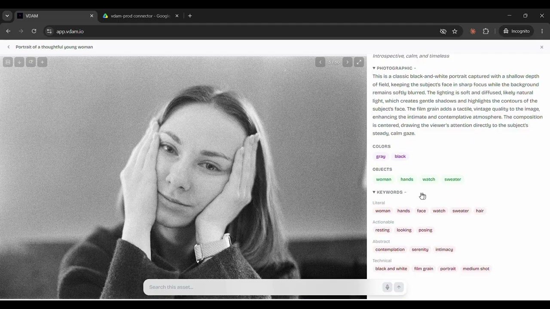Click the 'woman' object tag
550x309 pixels.
[384, 179]
